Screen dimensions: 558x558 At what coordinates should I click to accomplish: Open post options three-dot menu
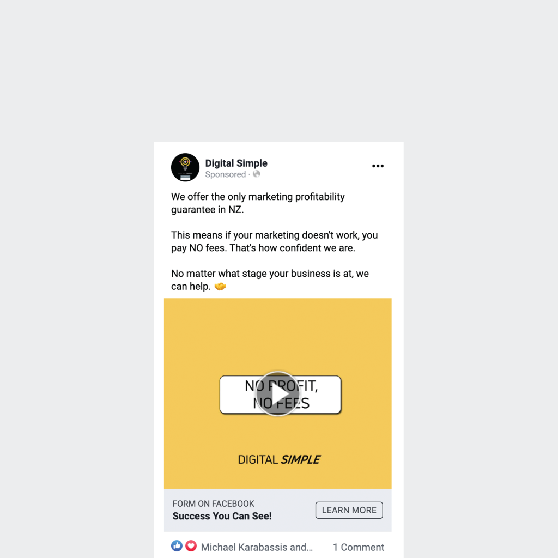click(x=378, y=166)
